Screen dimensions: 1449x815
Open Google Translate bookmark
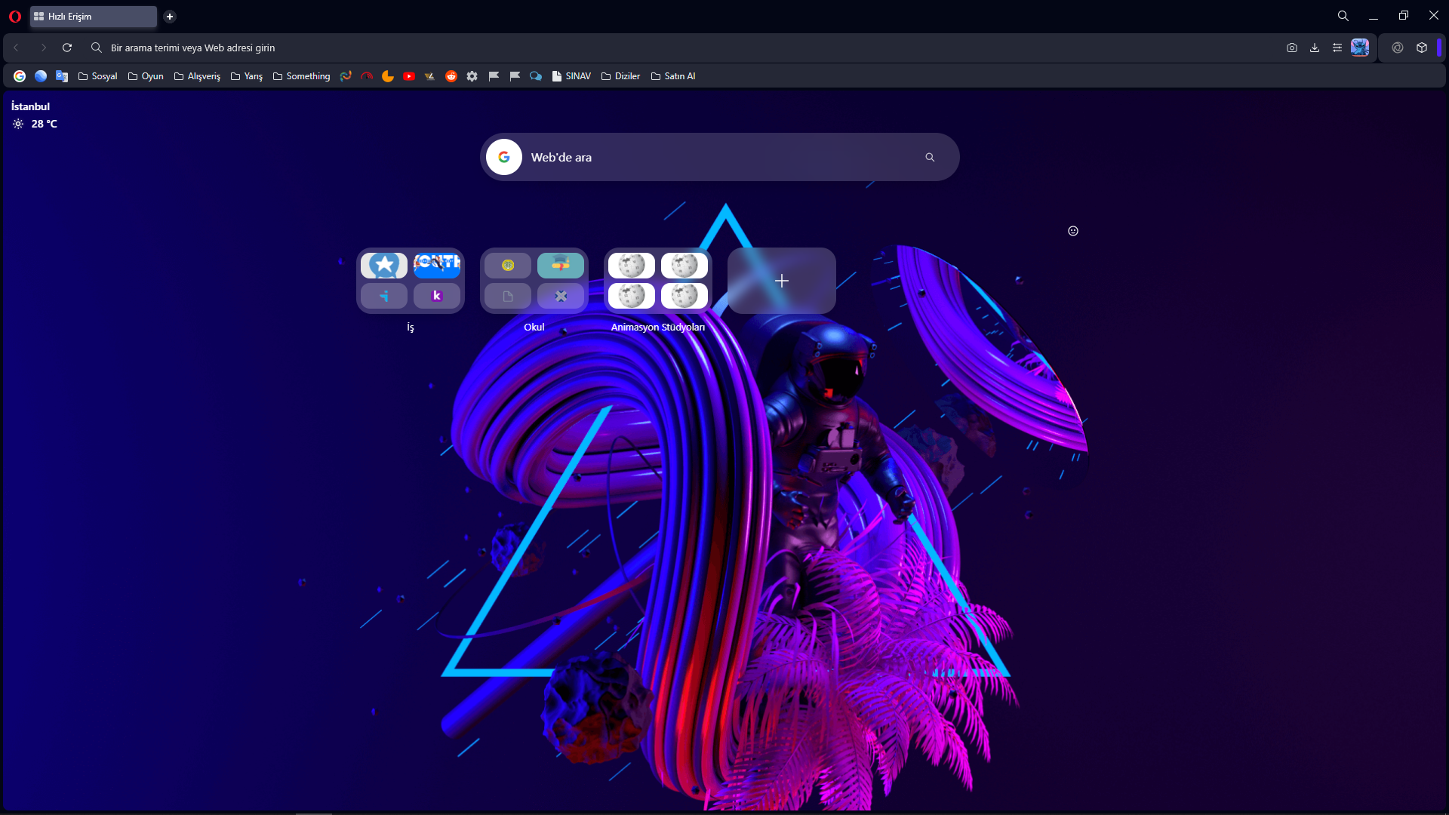[62, 76]
